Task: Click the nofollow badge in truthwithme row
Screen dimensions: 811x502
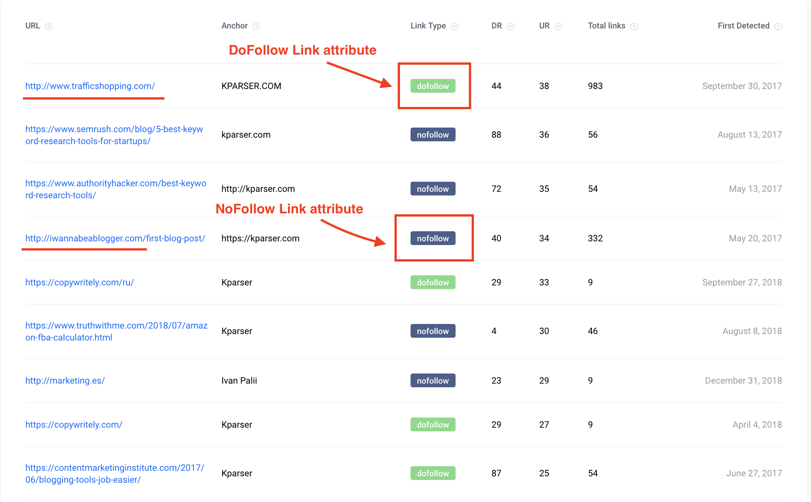Action: tap(433, 331)
